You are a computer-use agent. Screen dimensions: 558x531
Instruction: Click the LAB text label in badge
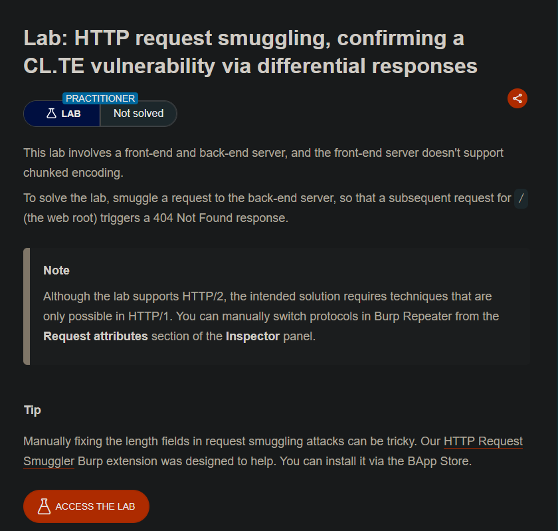coord(71,114)
